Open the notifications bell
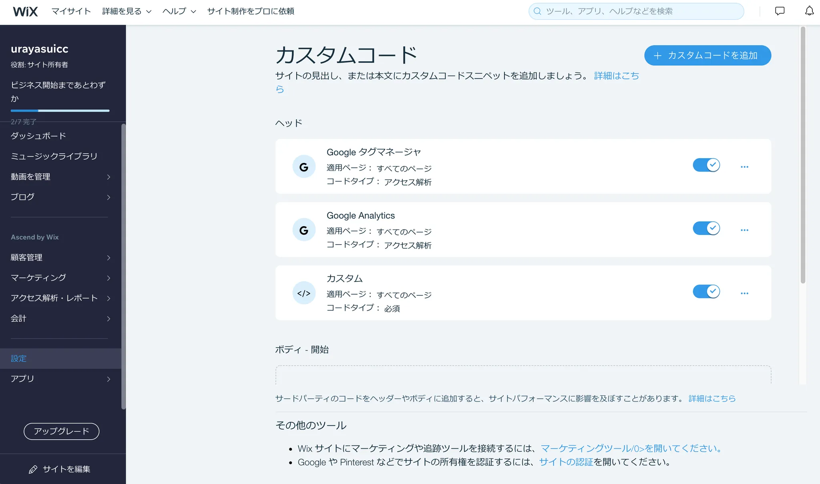This screenshot has height=484, width=820. 809,11
